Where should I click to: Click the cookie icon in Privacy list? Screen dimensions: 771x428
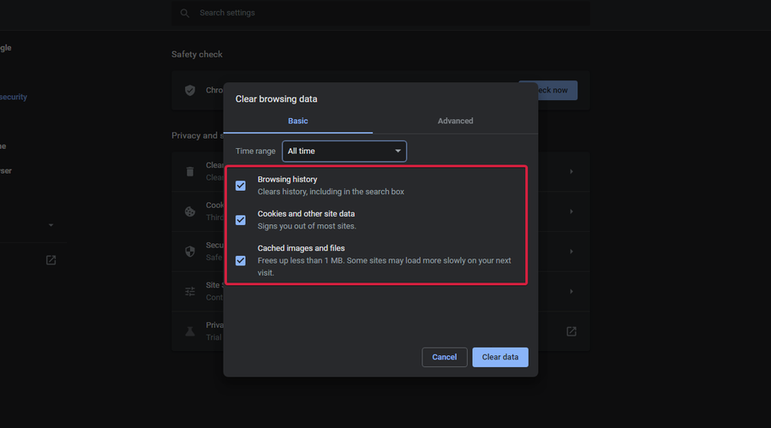pos(190,211)
